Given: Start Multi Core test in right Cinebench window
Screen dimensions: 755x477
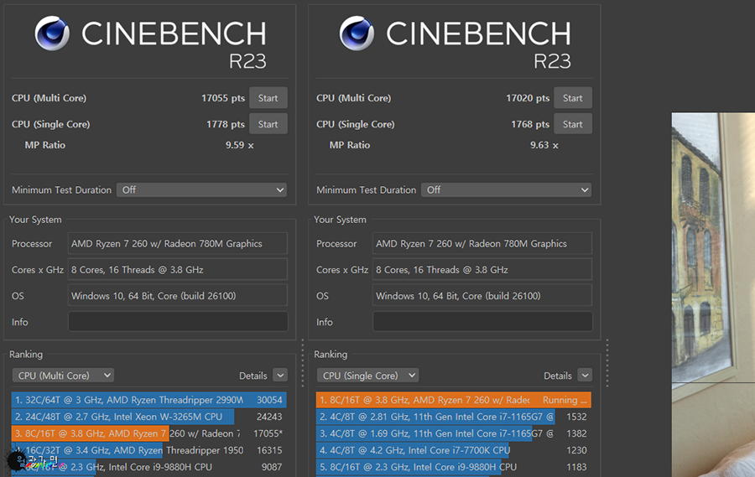Looking at the screenshot, I should click(x=572, y=98).
